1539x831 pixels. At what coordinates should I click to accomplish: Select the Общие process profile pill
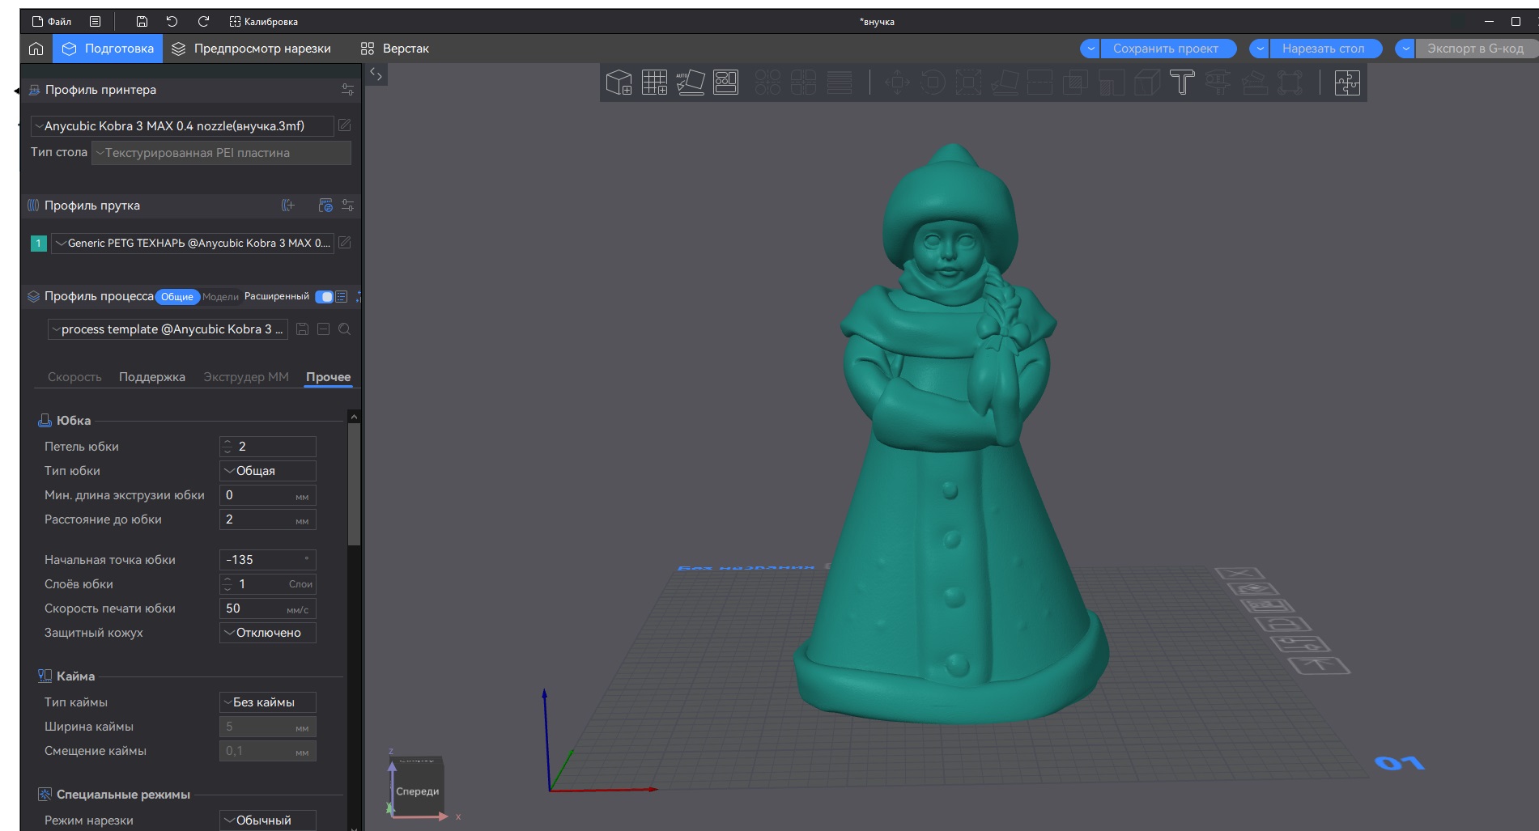click(176, 297)
